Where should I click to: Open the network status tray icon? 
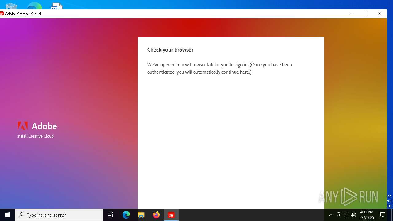click(x=346, y=215)
